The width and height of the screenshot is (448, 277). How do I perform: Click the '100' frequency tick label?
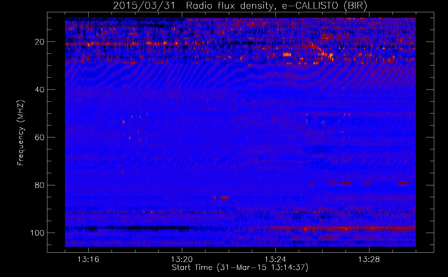coord(37,233)
